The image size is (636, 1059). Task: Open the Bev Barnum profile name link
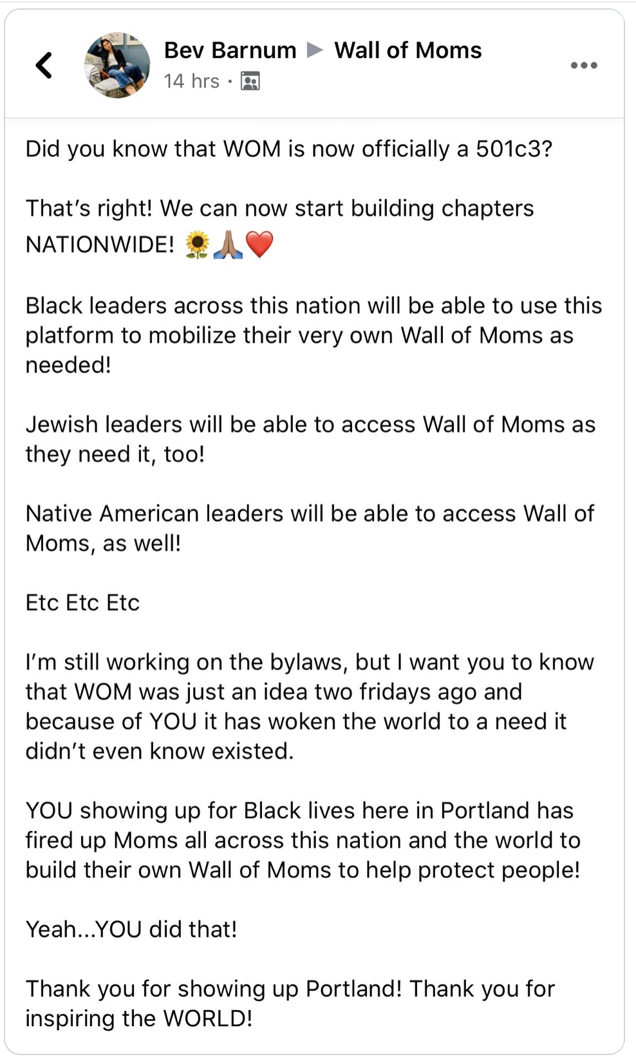230,50
